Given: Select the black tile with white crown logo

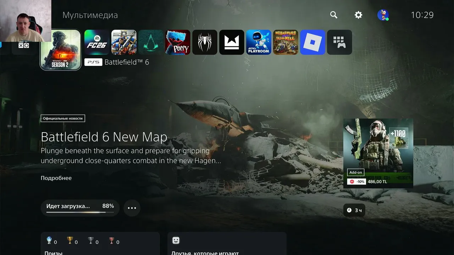Looking at the screenshot, I should point(232,42).
